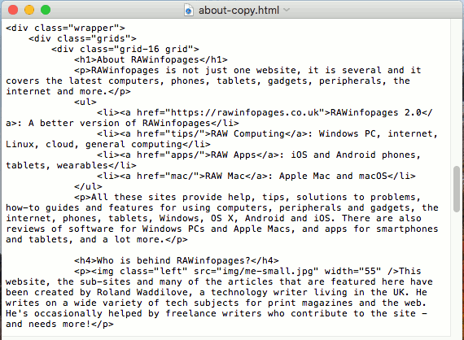Screen dimensions: 464x340
Task: Click 'tablets, wearables' list item line
Action: click(71, 166)
